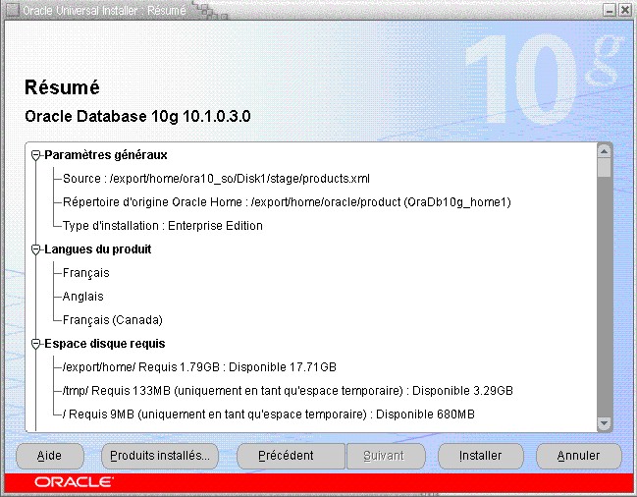Open Produits installés list
The height and width of the screenshot is (497, 637).
coord(160,456)
